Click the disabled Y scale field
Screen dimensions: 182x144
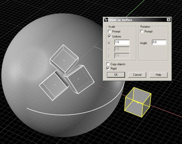point(122,49)
